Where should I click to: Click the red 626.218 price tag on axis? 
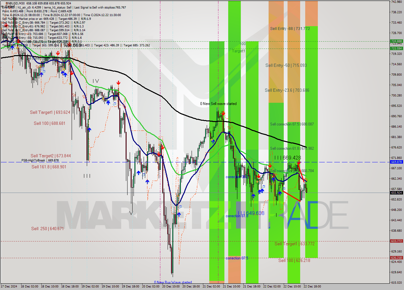tap(396, 258)
